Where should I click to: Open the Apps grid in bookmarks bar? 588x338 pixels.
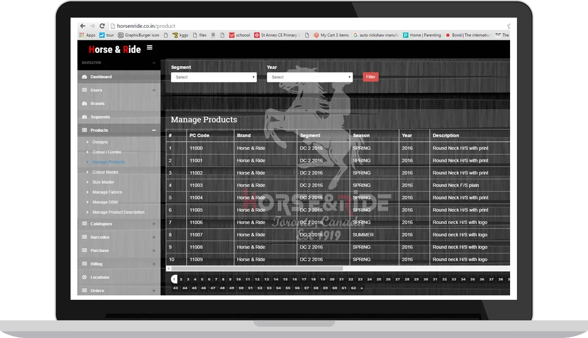click(x=82, y=35)
